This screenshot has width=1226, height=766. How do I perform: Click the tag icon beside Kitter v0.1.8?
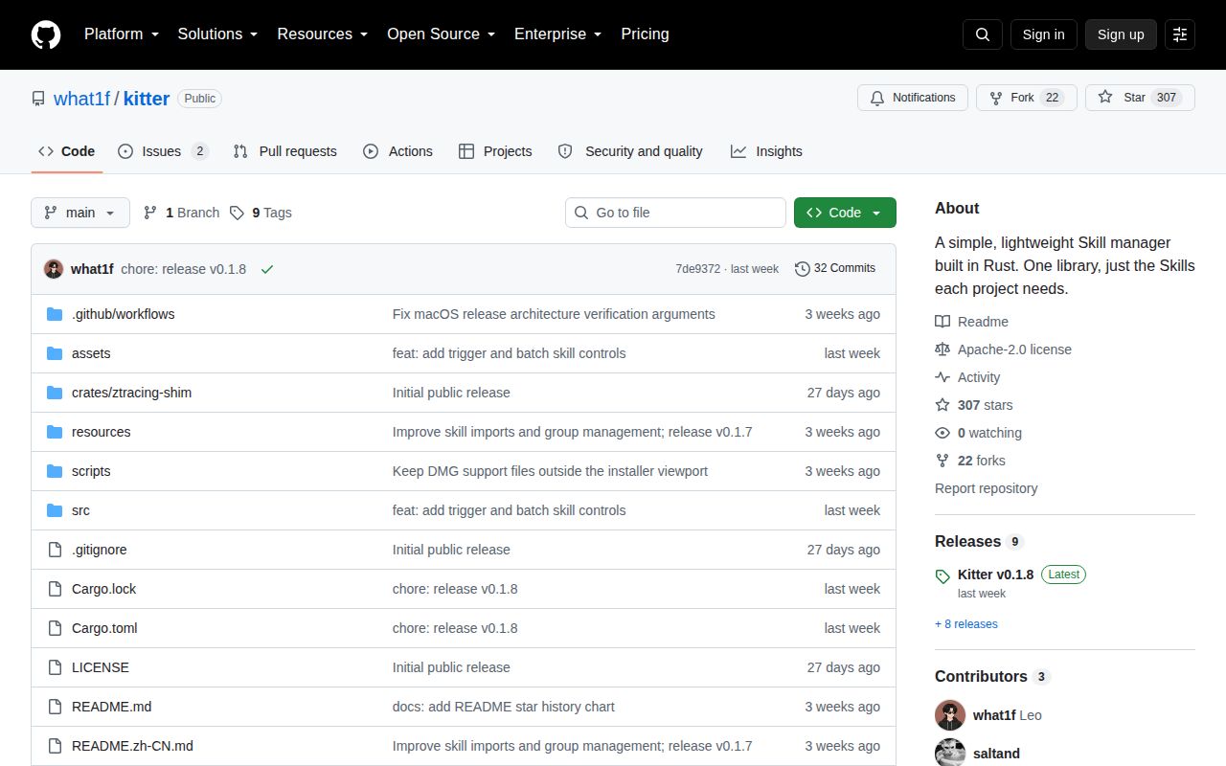pyautogui.click(x=942, y=576)
